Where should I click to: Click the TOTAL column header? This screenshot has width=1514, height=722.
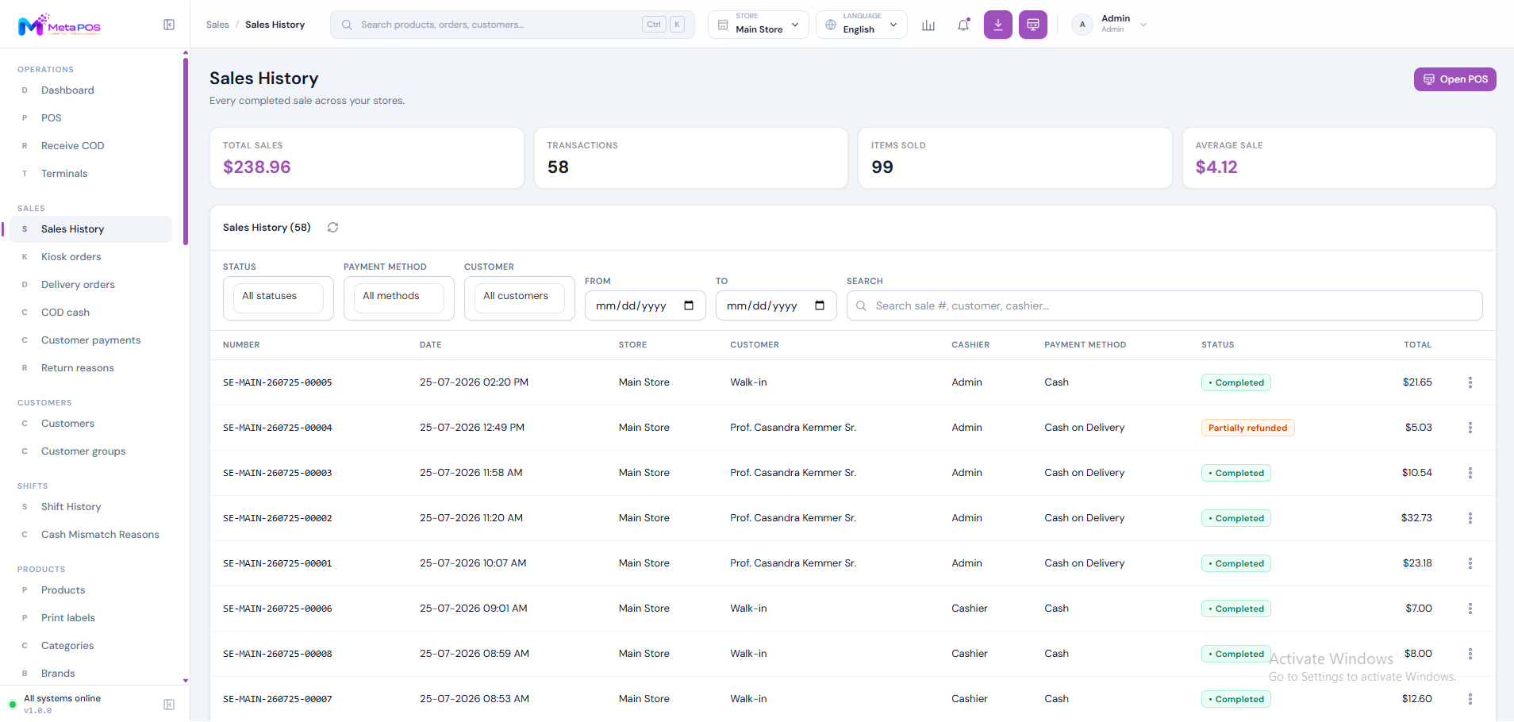1418,345
